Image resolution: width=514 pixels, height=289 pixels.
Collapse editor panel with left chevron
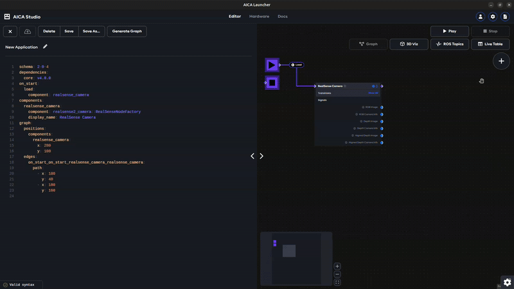253,156
